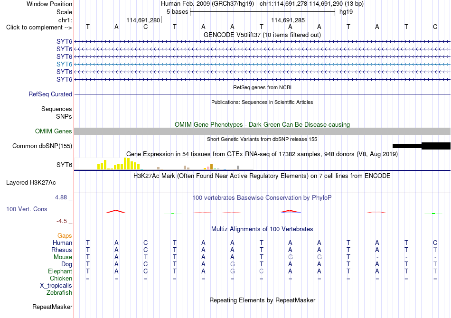Click the grayed T mismatch in the Mouse row
The width and height of the screenshot is (451, 318).
click(x=146, y=257)
